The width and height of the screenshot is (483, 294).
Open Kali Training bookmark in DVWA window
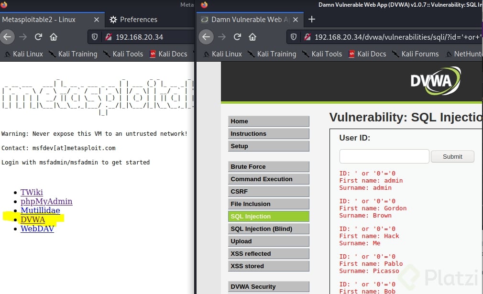point(272,54)
